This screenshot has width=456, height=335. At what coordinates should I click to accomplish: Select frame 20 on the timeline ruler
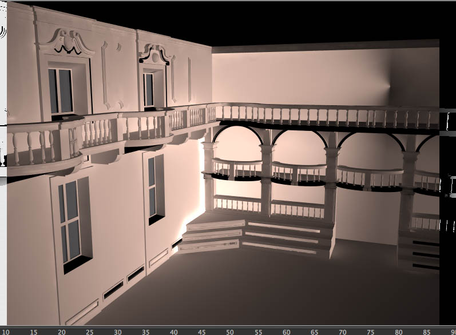click(62, 332)
